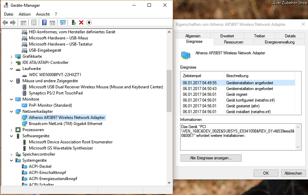Click the update driver icon with green arrow

click(x=73, y=22)
